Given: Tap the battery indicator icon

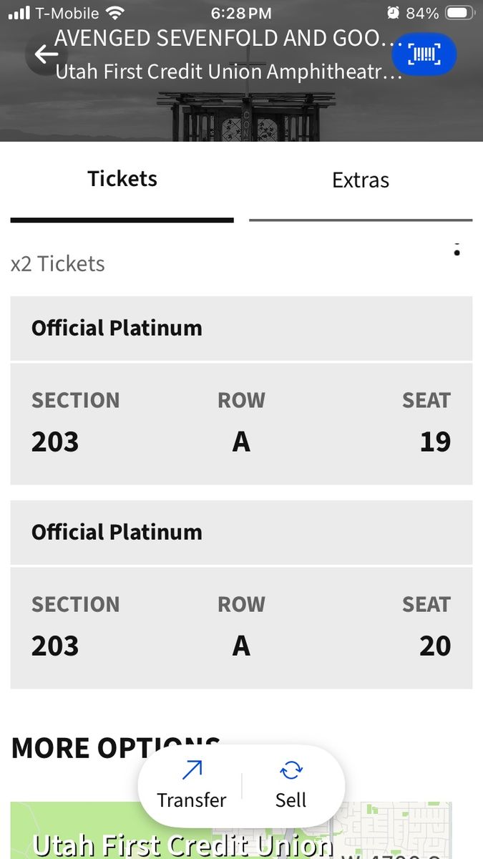Looking at the screenshot, I should click(x=460, y=13).
